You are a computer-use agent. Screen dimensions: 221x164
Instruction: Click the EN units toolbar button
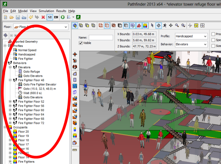pos(56,17)
